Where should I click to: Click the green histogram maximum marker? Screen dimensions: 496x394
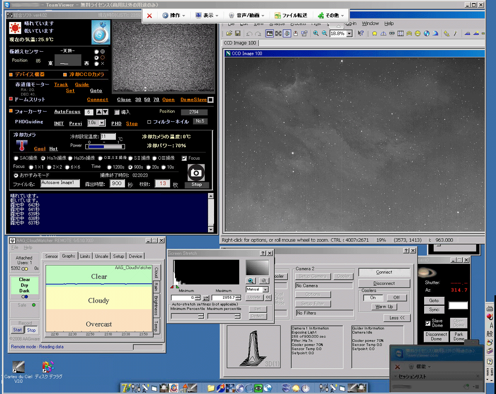(x=178, y=287)
